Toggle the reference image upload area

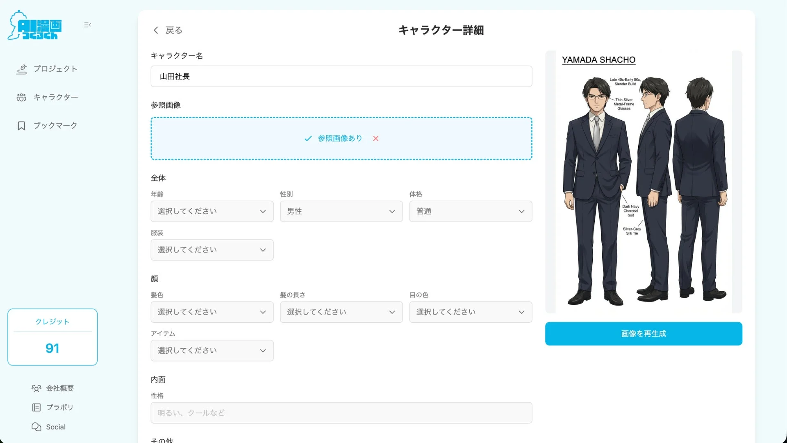pos(341,138)
